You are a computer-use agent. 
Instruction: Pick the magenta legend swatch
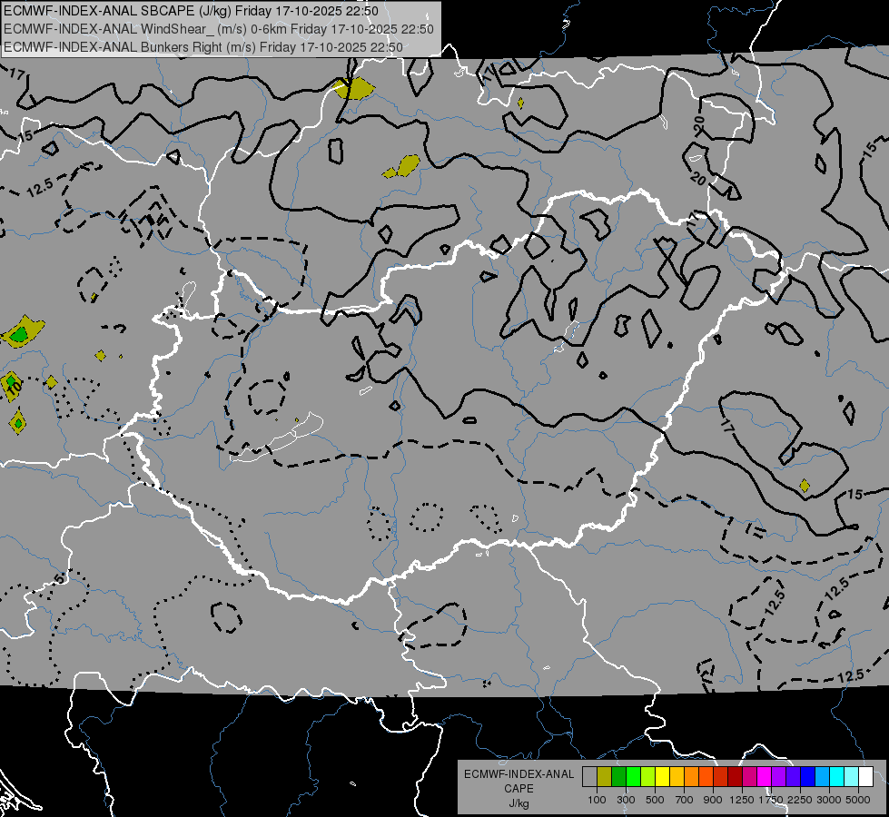coord(765,777)
